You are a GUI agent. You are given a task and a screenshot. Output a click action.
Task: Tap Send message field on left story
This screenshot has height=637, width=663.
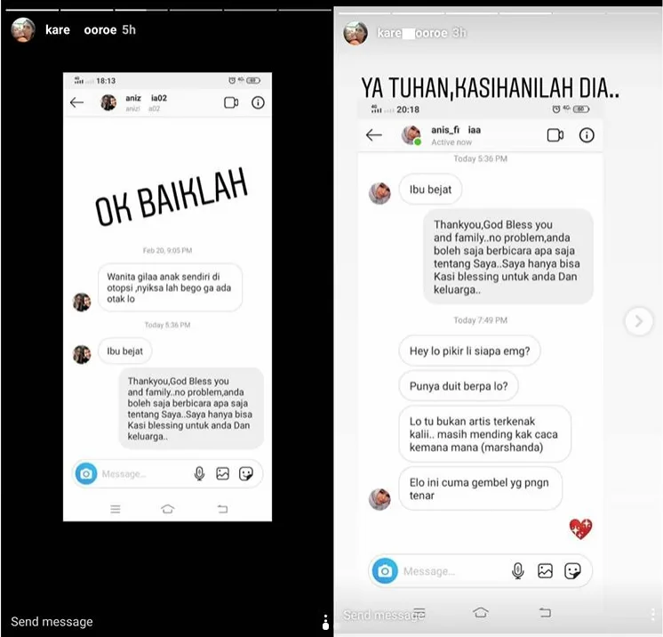coord(52,621)
